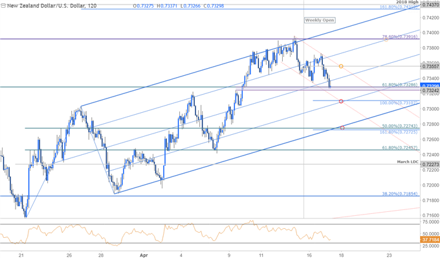Click the 0.74000 price axis level
440x258 pixels.
[x=430, y=32]
